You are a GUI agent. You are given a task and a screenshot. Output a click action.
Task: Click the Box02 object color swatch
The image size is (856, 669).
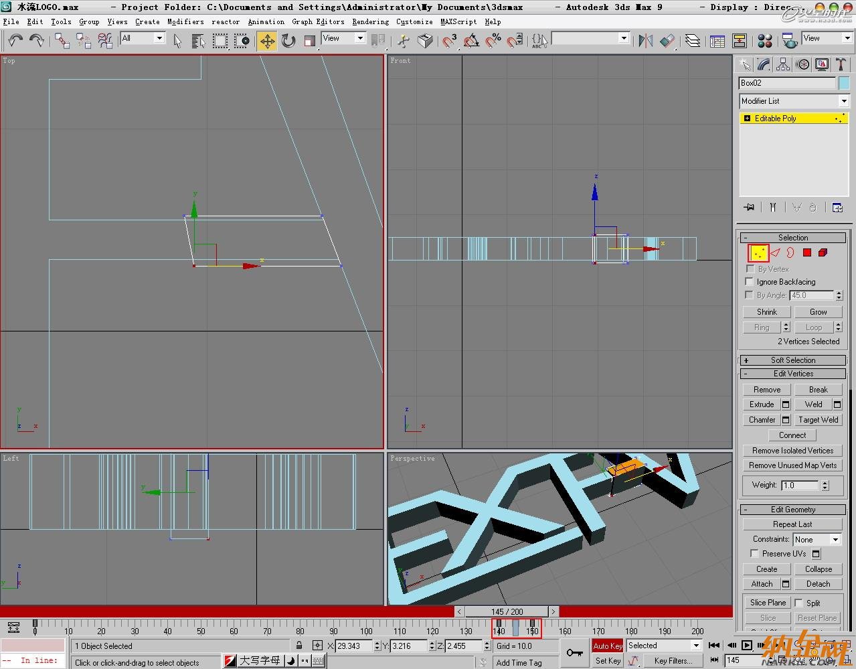[x=844, y=83]
